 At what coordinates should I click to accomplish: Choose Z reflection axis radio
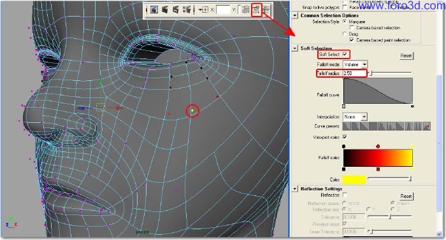(393, 209)
